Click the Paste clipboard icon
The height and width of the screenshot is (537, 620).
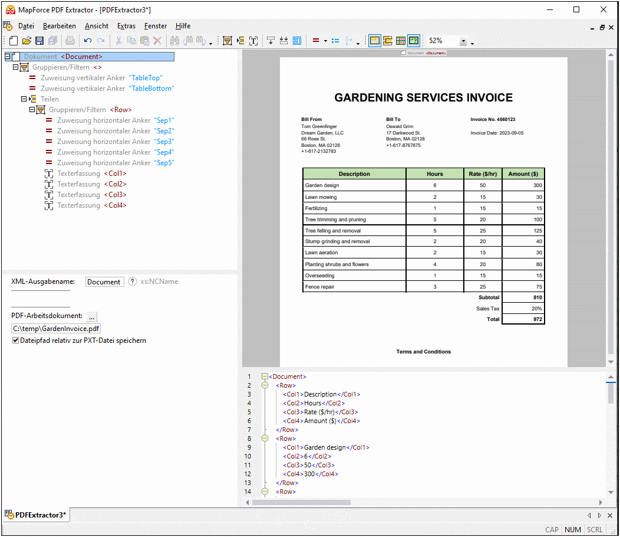(x=145, y=41)
